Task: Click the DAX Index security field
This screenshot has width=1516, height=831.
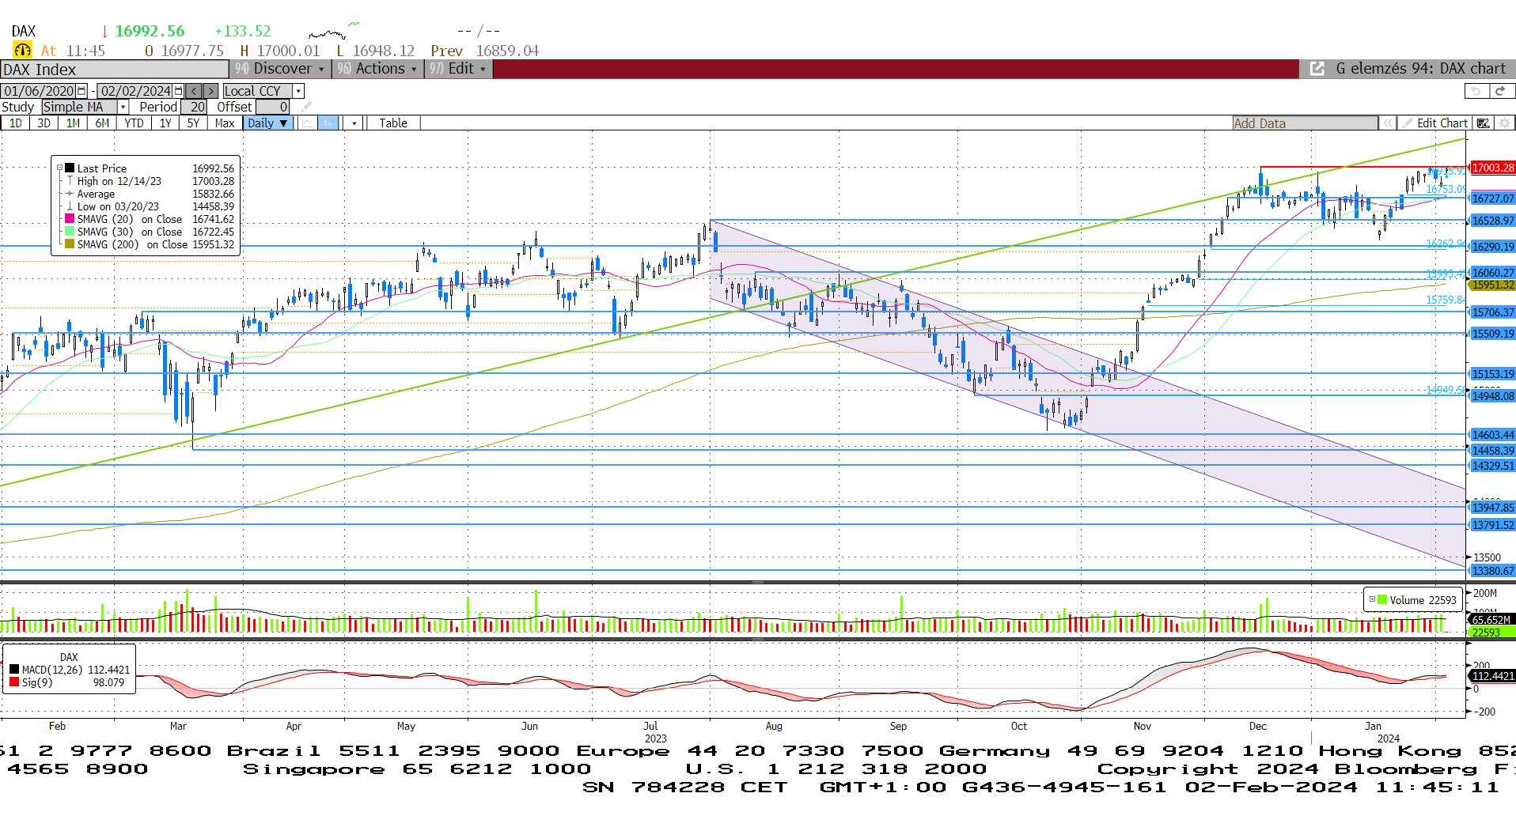Action: [x=114, y=69]
